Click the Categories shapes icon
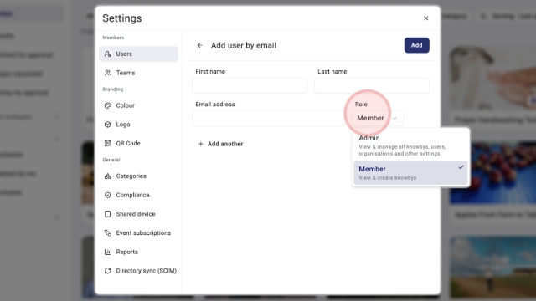The height and width of the screenshot is (301, 536). [x=108, y=176]
